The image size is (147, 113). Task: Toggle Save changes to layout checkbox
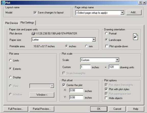35,13
